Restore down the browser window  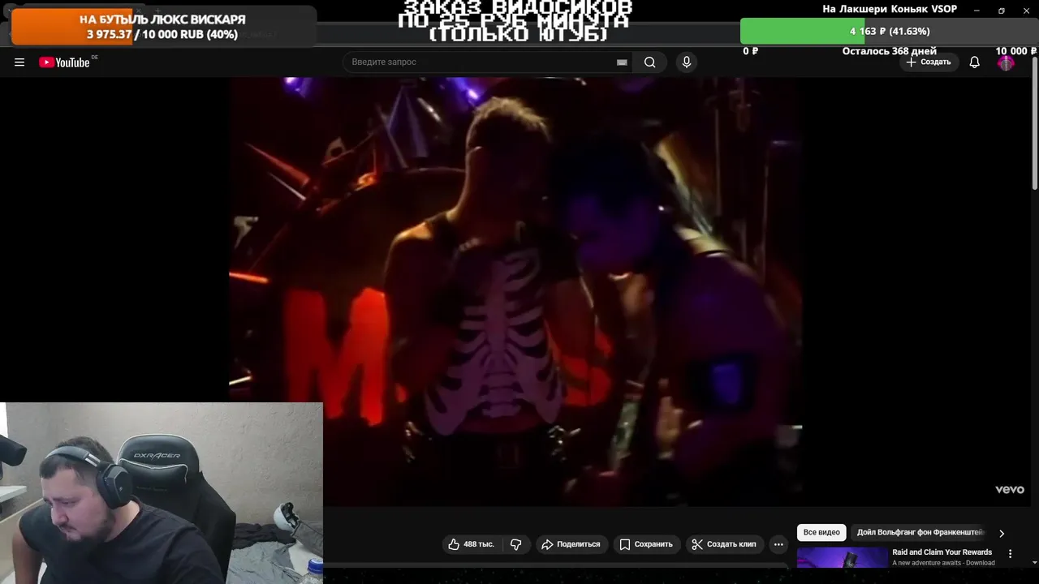pos(1001,11)
